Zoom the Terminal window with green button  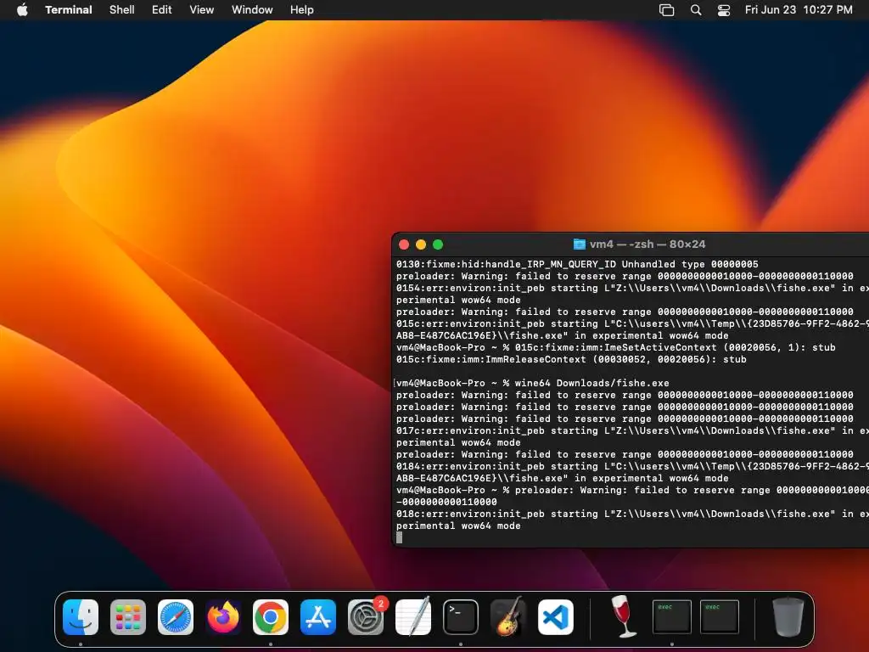438,244
